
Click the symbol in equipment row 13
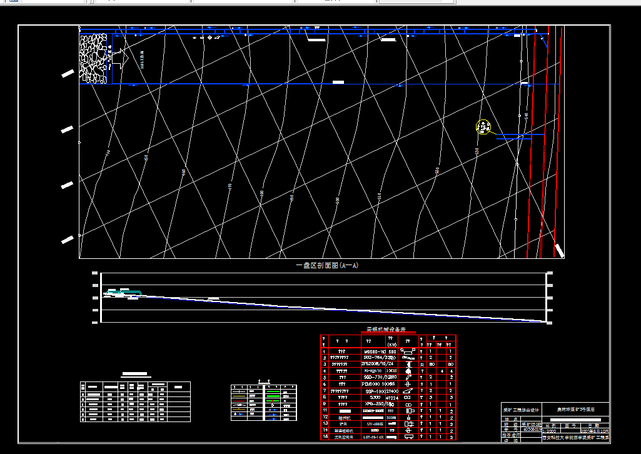coord(408,424)
